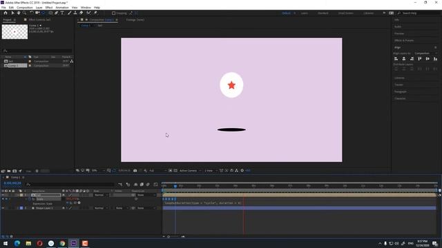Switch to the Libraries workspace
442x248 pixels.
pos(368,13)
